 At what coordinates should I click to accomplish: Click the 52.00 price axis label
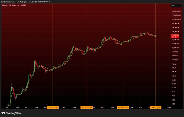pos(174,80)
